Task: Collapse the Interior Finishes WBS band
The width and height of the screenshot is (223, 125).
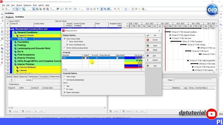Action: (x=13, y=64)
